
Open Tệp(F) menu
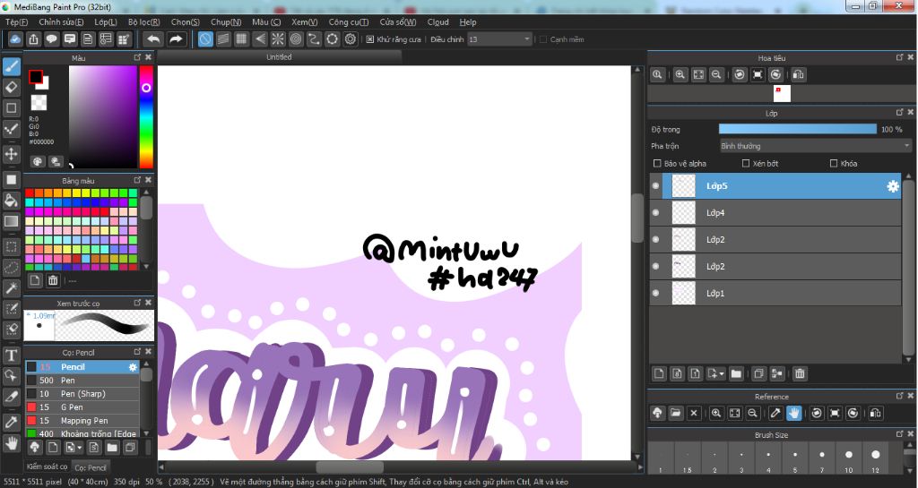click(16, 22)
